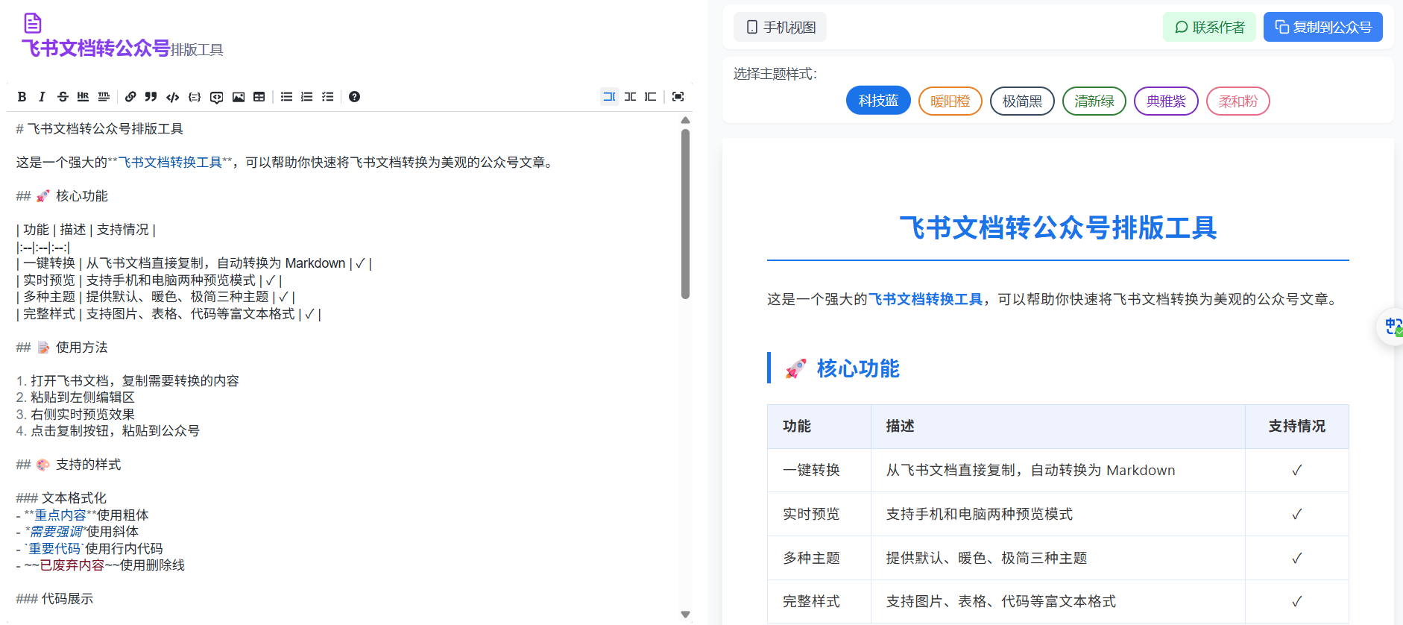Viewport: 1403px width, 625px height.
Task: Click editor line '2. 粘贴到左侧编辑区'
Action: point(75,398)
